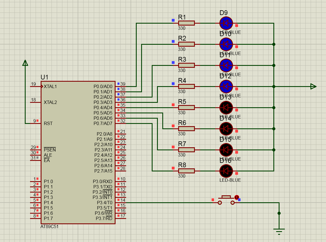This screenshot has width=326, height=242.
Task: Select the lit LED D12
Action: pyautogui.click(x=226, y=86)
